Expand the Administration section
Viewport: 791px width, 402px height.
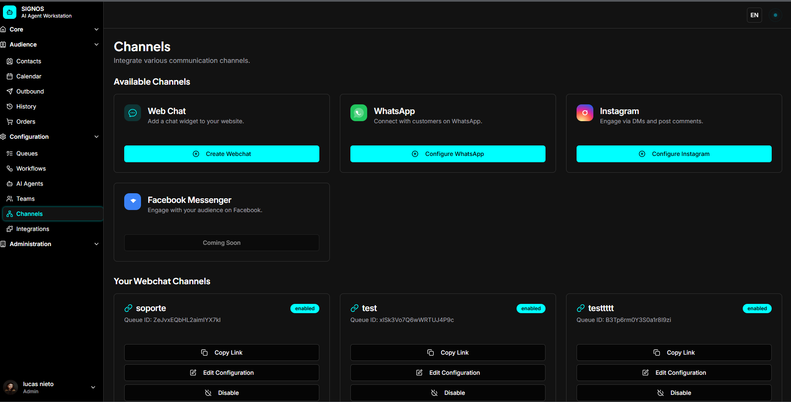click(97, 244)
